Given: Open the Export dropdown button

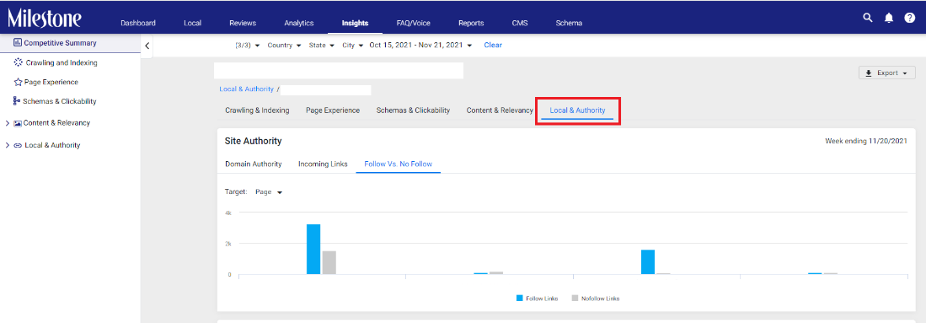Looking at the screenshot, I should [x=887, y=73].
